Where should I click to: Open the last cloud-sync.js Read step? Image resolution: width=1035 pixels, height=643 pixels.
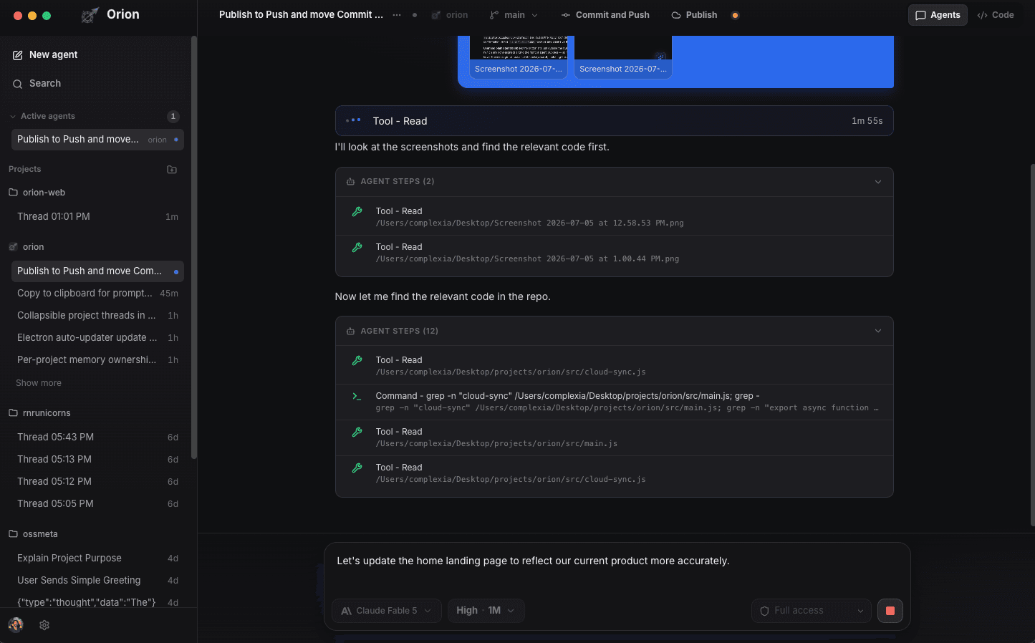click(614, 473)
